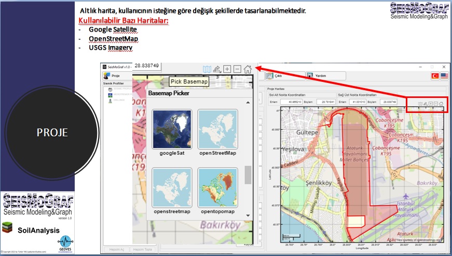Select the microtremor tree item
452x256 pixels.
pos(120,94)
